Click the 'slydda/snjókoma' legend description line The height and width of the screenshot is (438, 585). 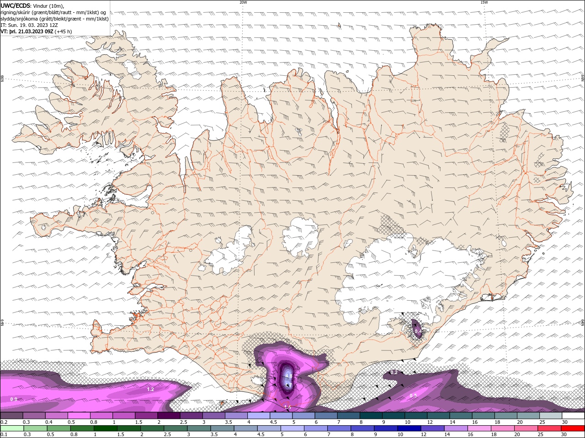(x=55, y=19)
